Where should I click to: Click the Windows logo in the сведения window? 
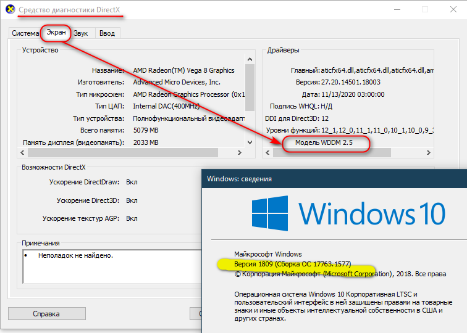pos(270,213)
